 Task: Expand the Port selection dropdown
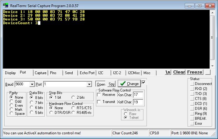pos(89,84)
